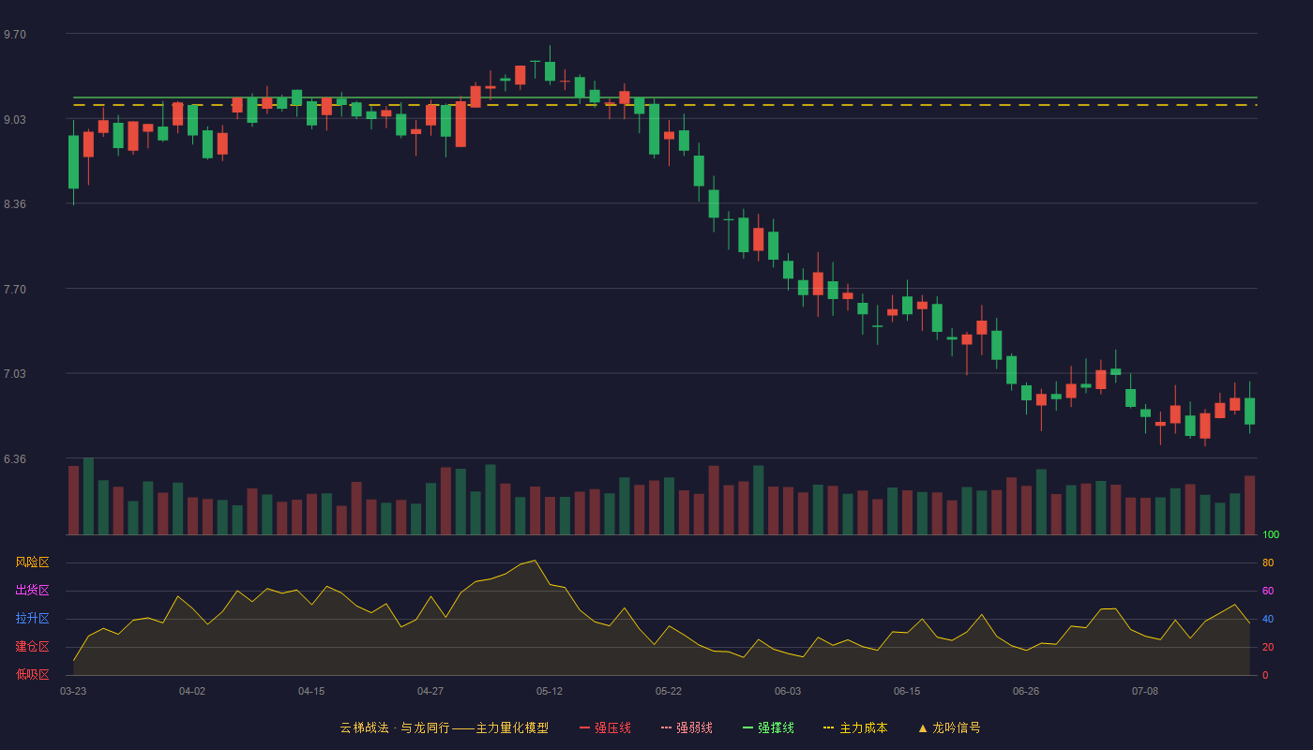The width and height of the screenshot is (1313, 750).
Task: Toggle the 龙吟信号 legend entry
Action: 949,727
